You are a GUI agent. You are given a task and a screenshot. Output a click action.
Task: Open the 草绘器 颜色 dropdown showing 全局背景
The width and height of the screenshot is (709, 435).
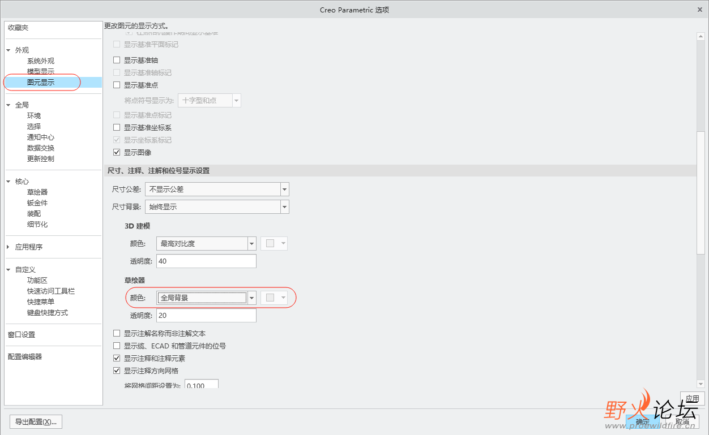tap(206, 298)
